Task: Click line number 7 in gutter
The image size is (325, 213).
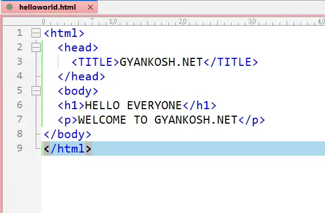Action: tap(20, 119)
